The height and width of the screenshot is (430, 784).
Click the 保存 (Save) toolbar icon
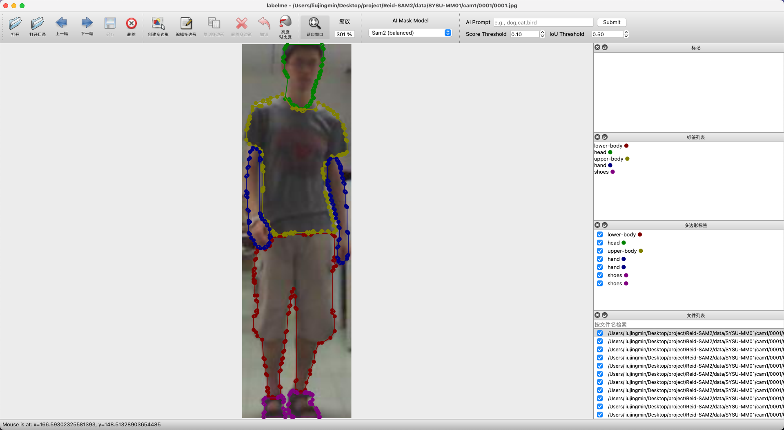click(x=110, y=23)
